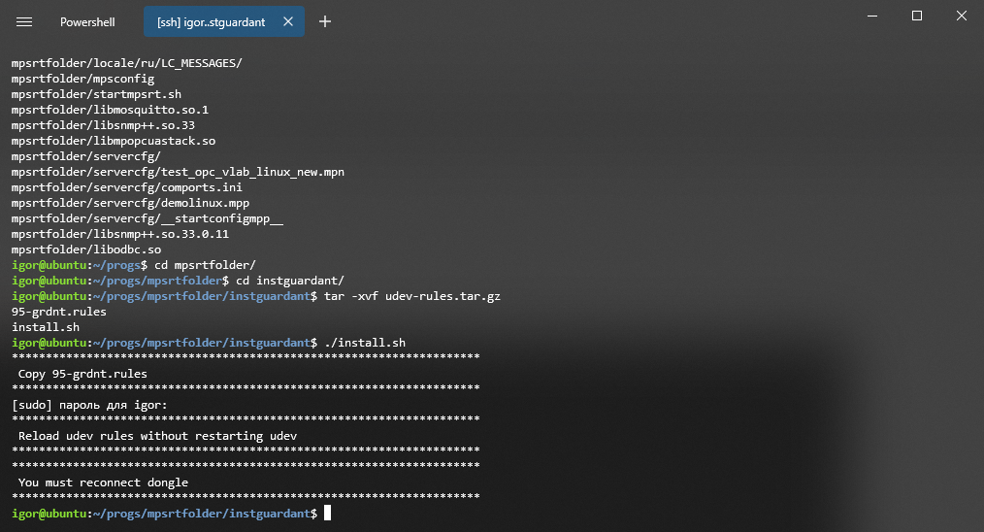This screenshot has height=532, width=984.
Task: Click Reload udev rules without restarting udev
Action: 157,436
